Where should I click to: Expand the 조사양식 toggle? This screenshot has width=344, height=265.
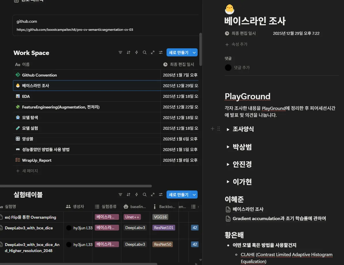click(x=228, y=129)
